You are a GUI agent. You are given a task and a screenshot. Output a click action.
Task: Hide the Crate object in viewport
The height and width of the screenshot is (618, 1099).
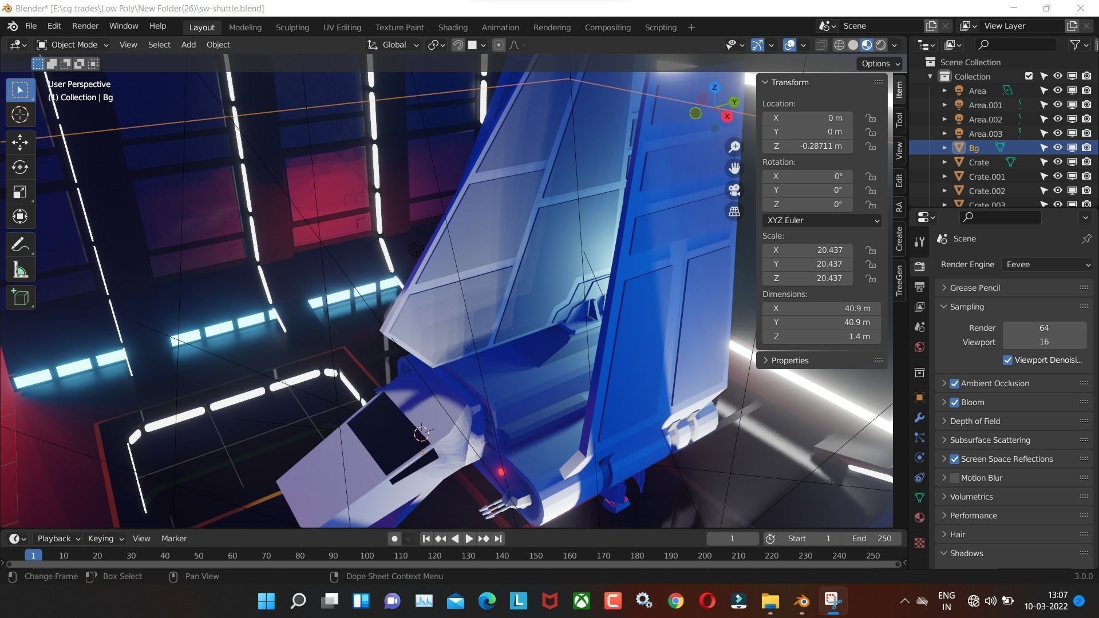coord(1057,162)
